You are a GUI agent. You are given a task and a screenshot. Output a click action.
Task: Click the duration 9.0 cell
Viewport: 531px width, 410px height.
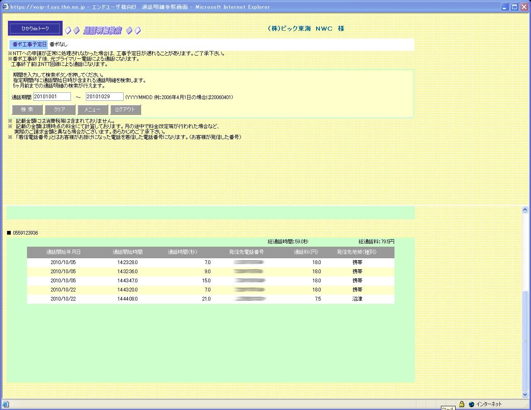[207, 272]
